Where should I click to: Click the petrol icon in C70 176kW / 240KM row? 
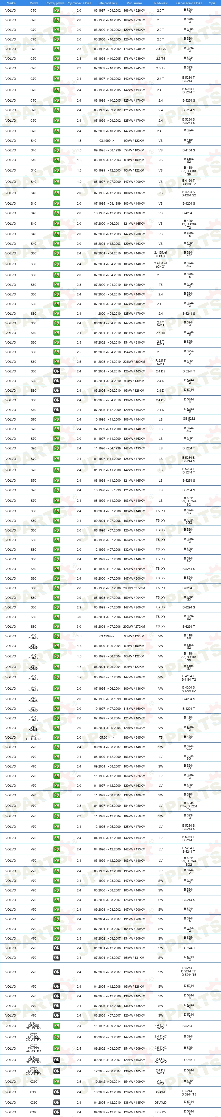(x=57, y=49)
